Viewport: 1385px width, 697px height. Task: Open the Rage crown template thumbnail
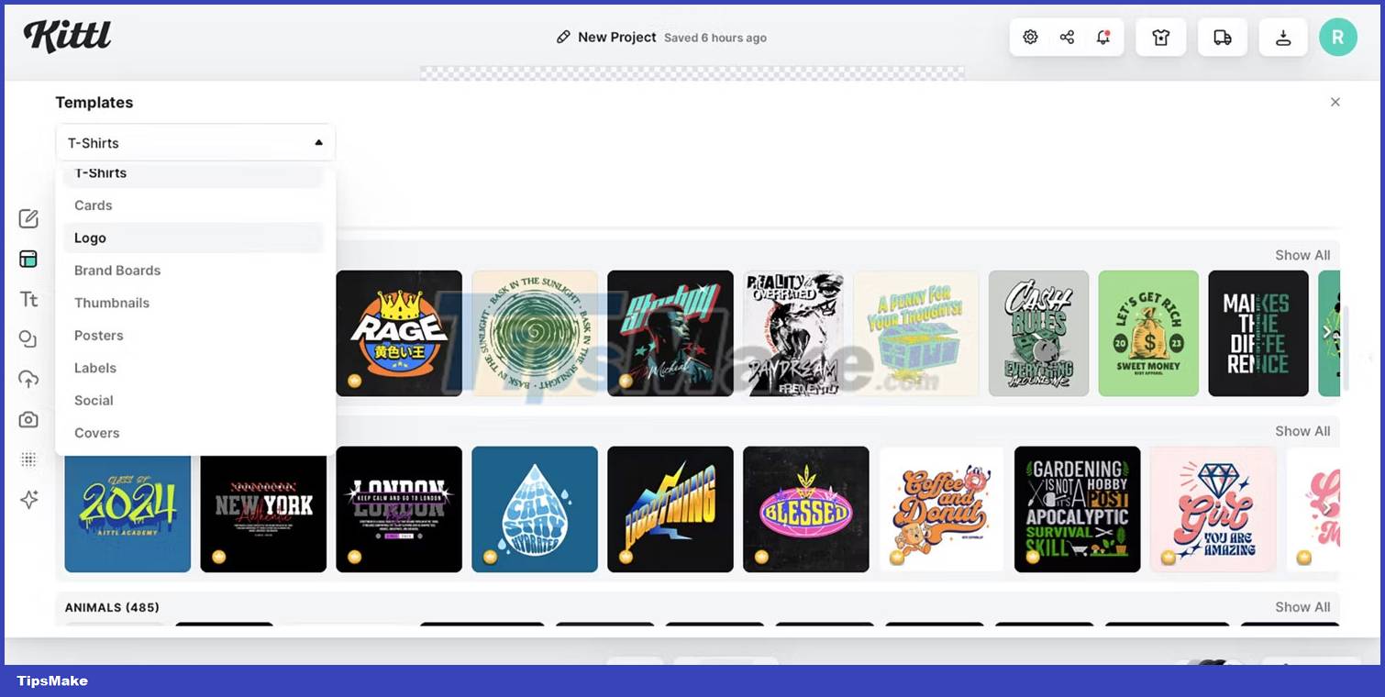click(399, 333)
